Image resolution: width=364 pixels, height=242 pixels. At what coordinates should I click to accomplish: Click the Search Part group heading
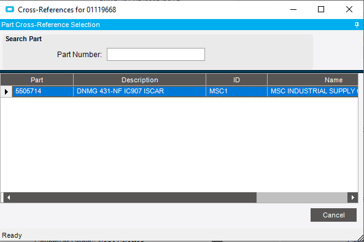tap(23, 39)
